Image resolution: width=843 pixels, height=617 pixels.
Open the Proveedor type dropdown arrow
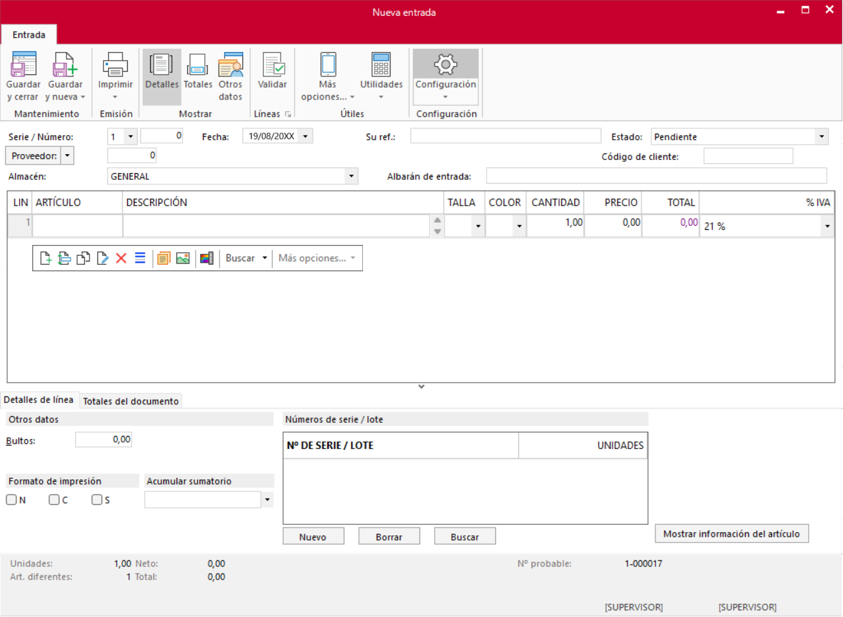click(67, 155)
